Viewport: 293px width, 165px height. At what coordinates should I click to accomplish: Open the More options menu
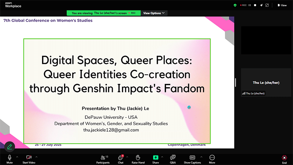coord(212,157)
